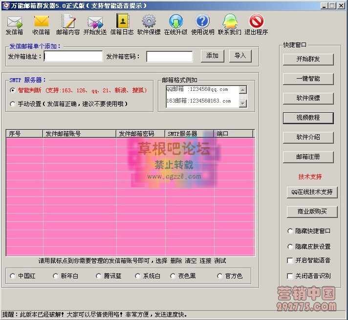Click the app icon in title bar

coord(6,5)
